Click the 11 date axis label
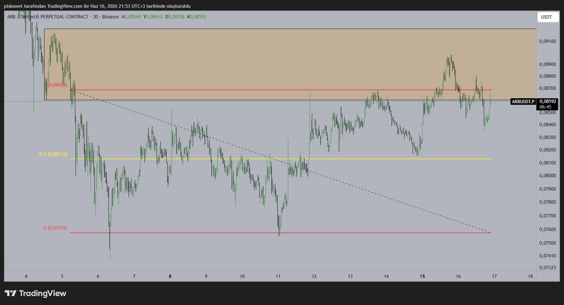This screenshot has width=564, height=305. click(278, 276)
